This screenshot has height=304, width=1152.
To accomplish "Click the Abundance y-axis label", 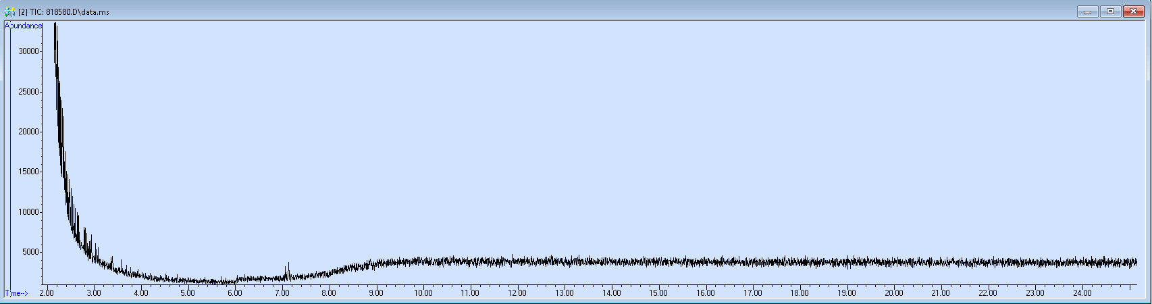I will [24, 26].
